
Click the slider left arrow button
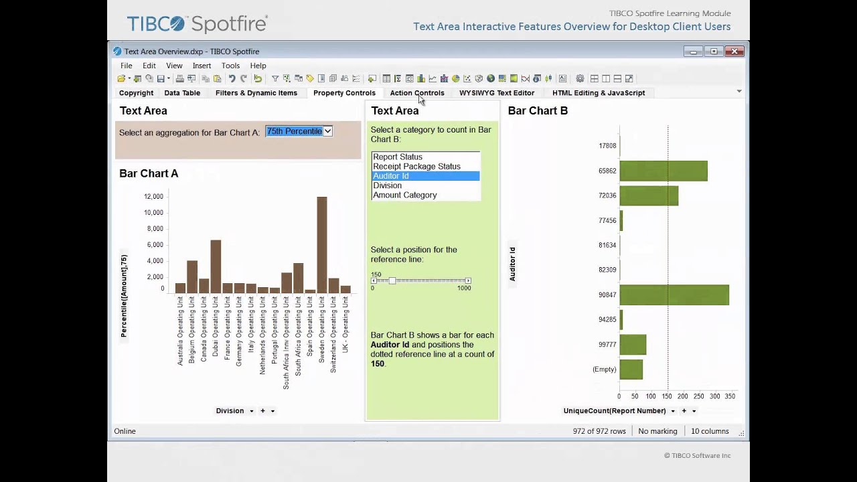[x=374, y=280]
